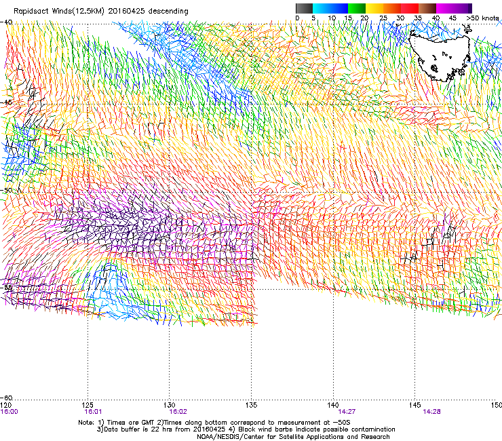Click the 'Data buffer is 22 hrs' note line
This screenshot has height=441, width=502.
tap(246, 429)
